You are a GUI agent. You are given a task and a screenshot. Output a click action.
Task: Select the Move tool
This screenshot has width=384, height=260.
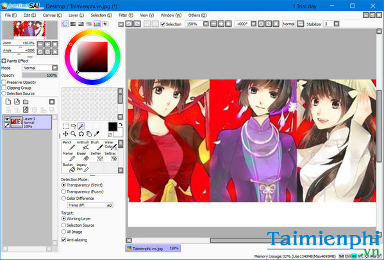65,134
